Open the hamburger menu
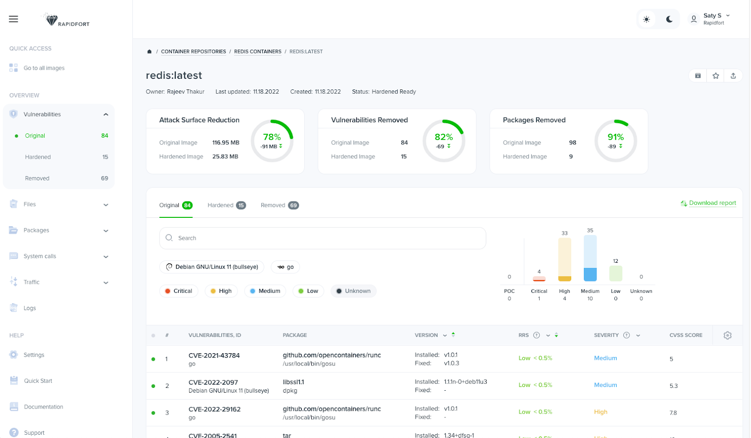Screen dimensions: 751x438 [x=14, y=19]
